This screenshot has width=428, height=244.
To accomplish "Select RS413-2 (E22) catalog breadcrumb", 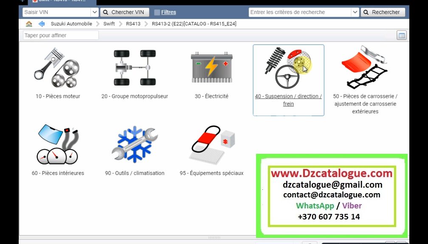I will [x=194, y=24].
